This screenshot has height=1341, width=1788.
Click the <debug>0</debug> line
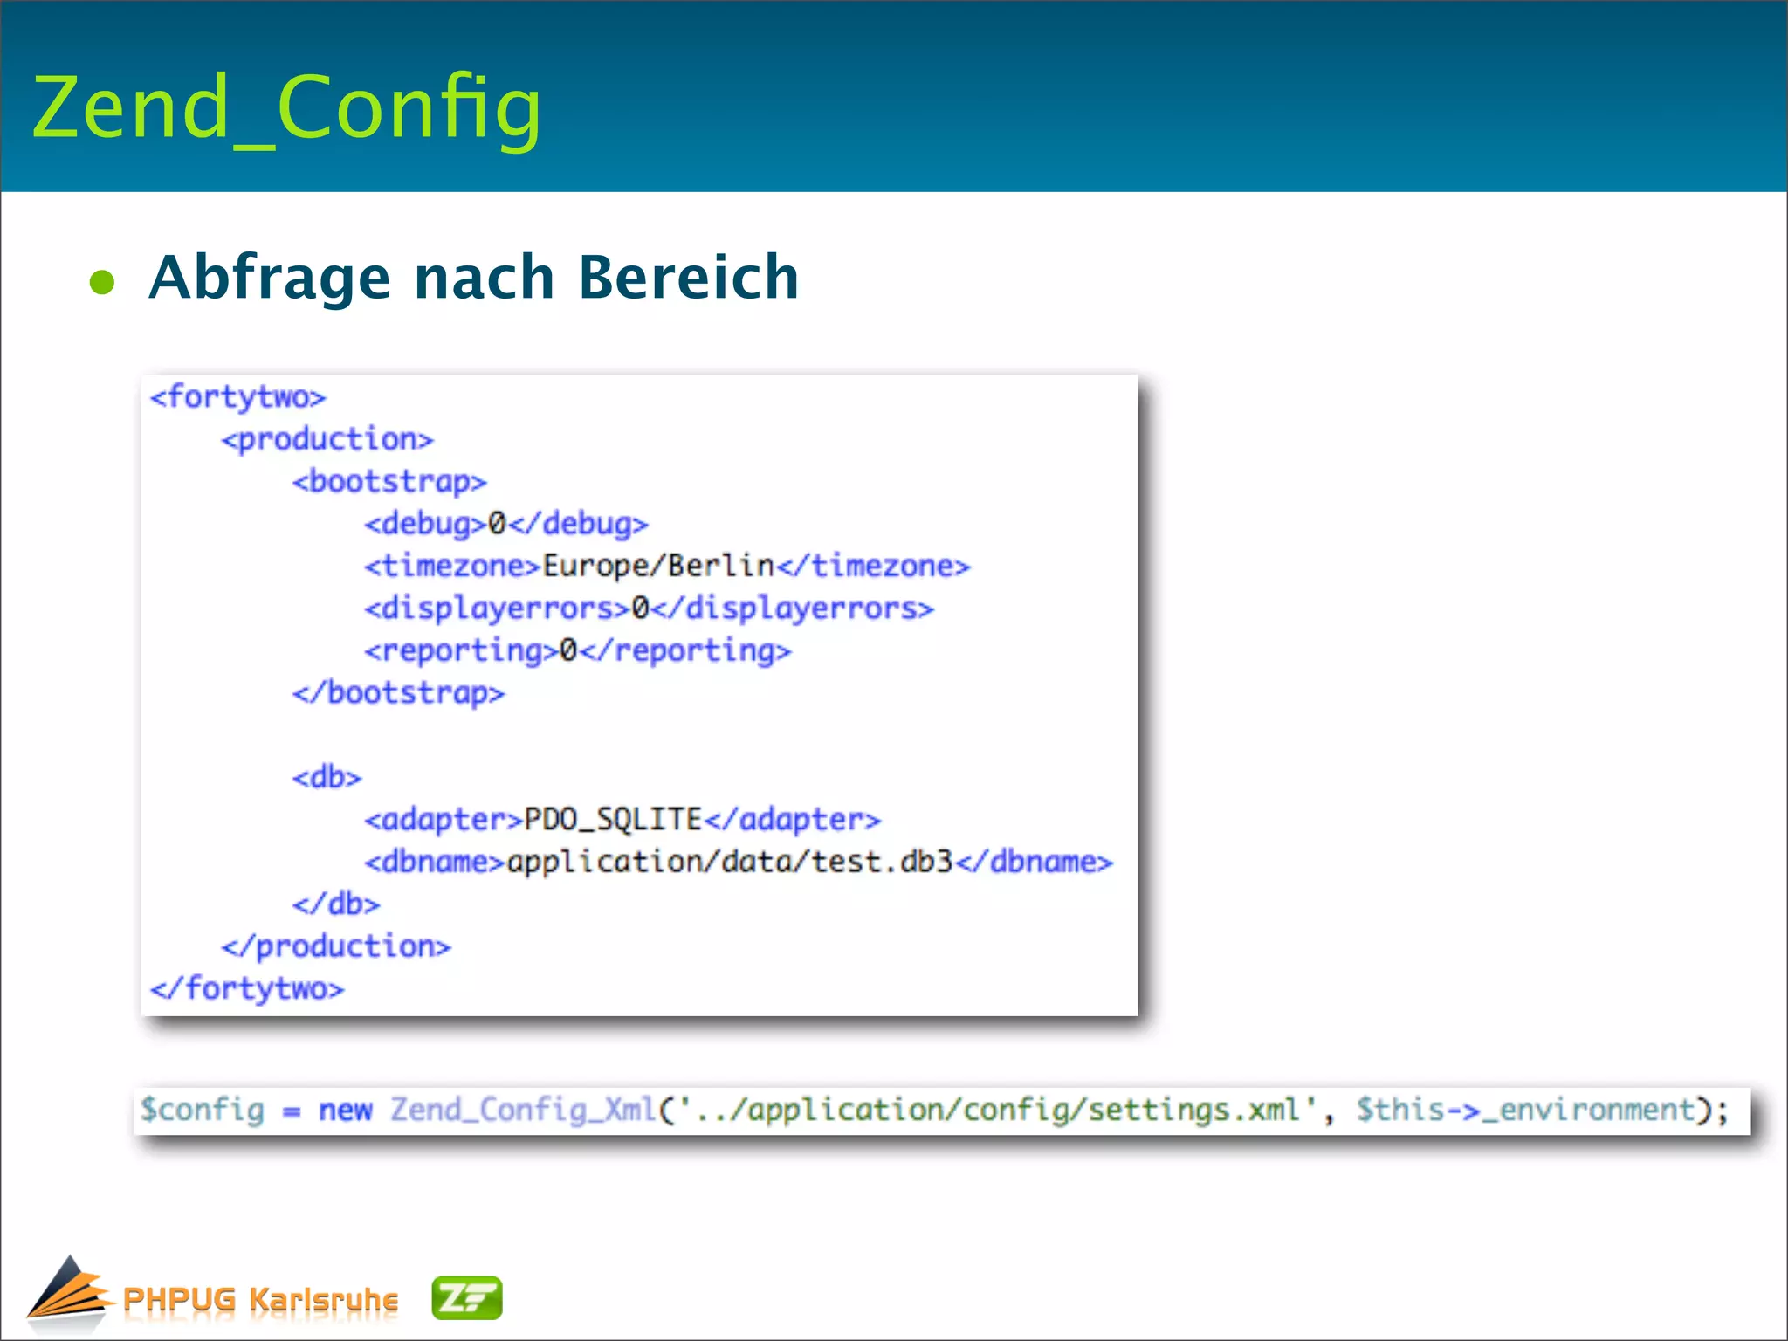click(506, 524)
